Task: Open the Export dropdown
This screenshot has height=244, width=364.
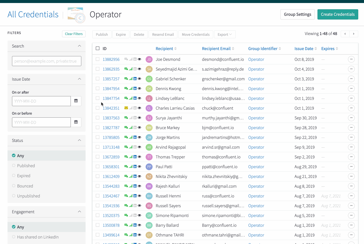Action: [x=224, y=35]
